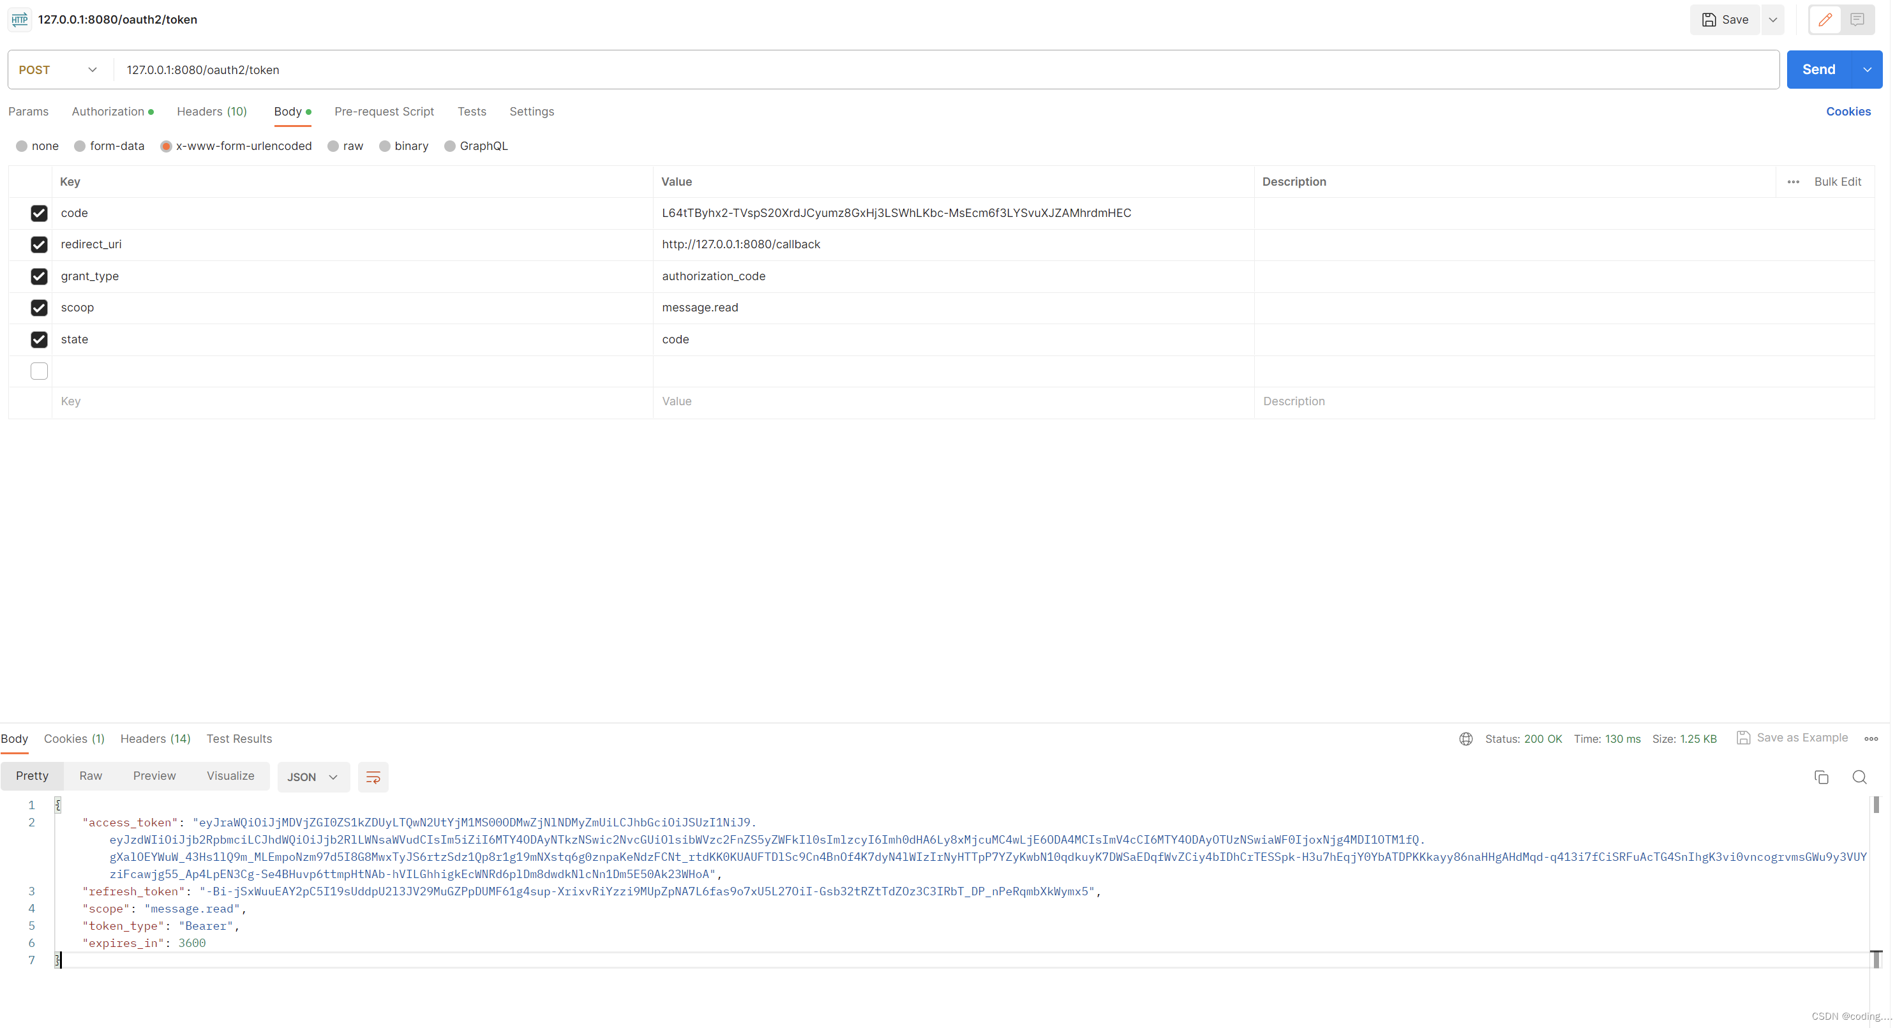The image size is (1902, 1028).
Task: Select x-www-form-urlencoded radio option
Action: coord(166,146)
